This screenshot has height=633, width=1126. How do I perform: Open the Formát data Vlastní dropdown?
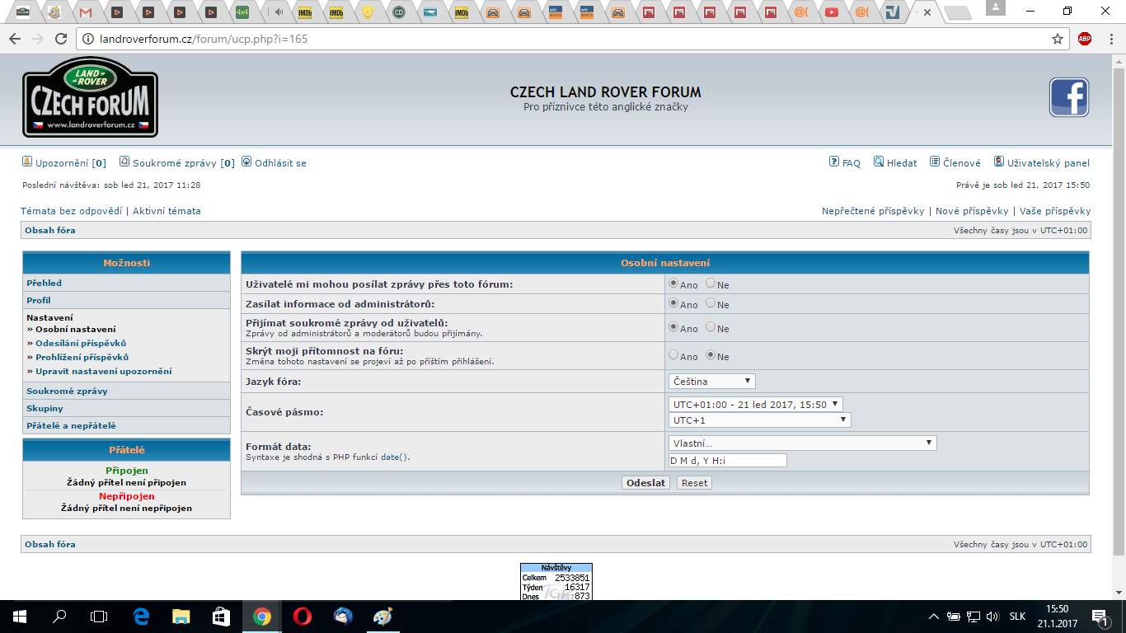[802, 443]
